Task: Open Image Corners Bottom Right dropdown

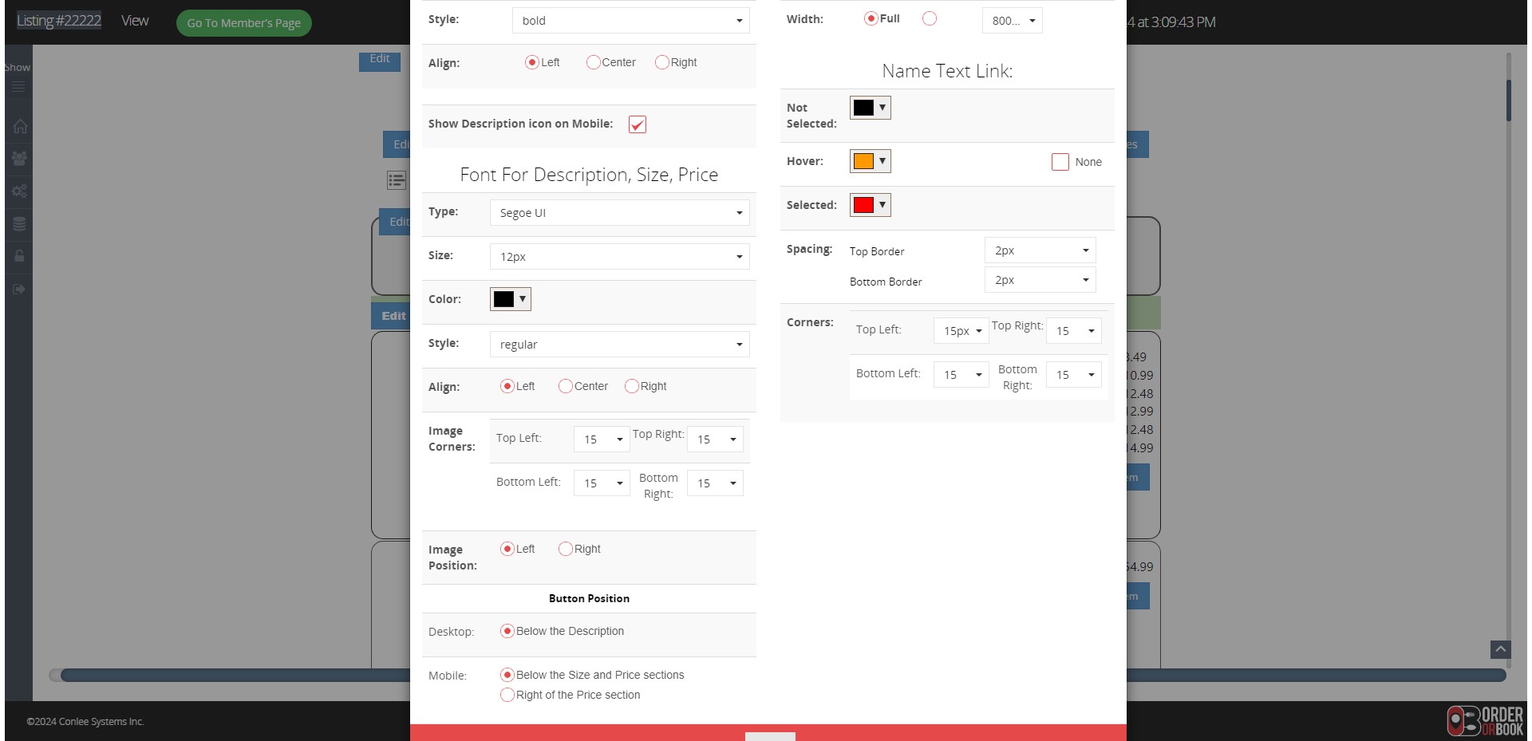Action: pos(715,483)
